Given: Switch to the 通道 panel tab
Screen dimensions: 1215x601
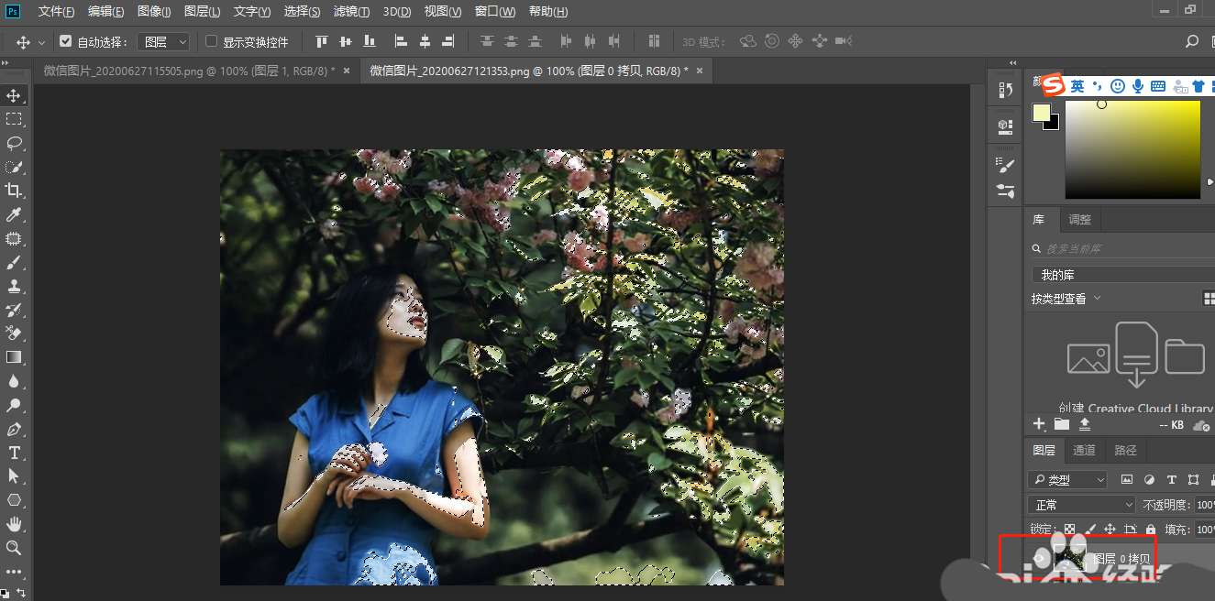Looking at the screenshot, I should click(1084, 450).
